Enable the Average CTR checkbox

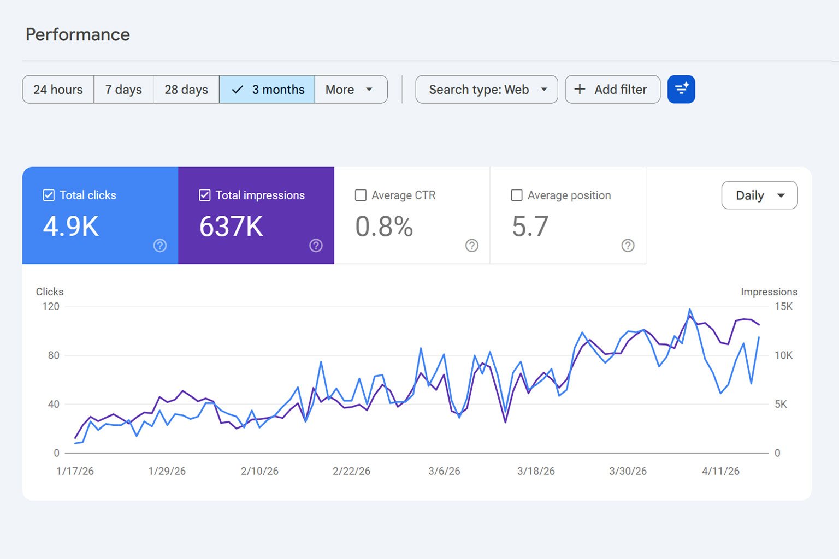(361, 195)
